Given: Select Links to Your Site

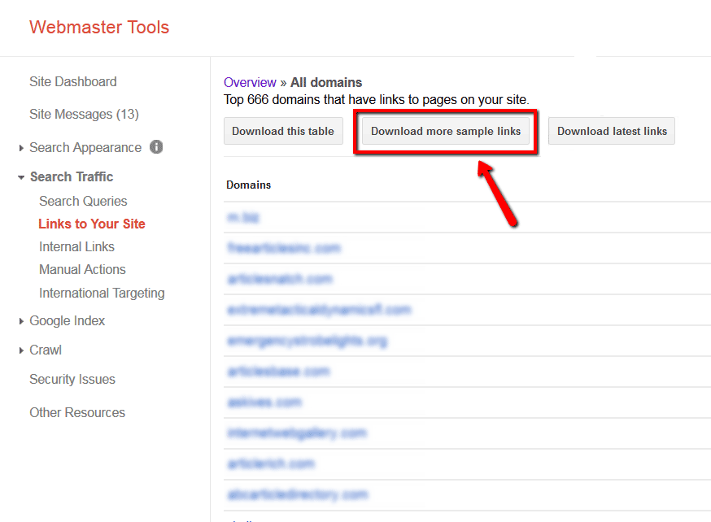Looking at the screenshot, I should pyautogui.click(x=92, y=224).
